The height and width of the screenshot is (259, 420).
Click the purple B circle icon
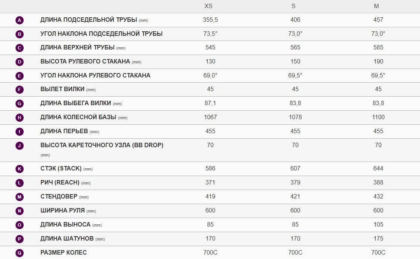coord(20,34)
